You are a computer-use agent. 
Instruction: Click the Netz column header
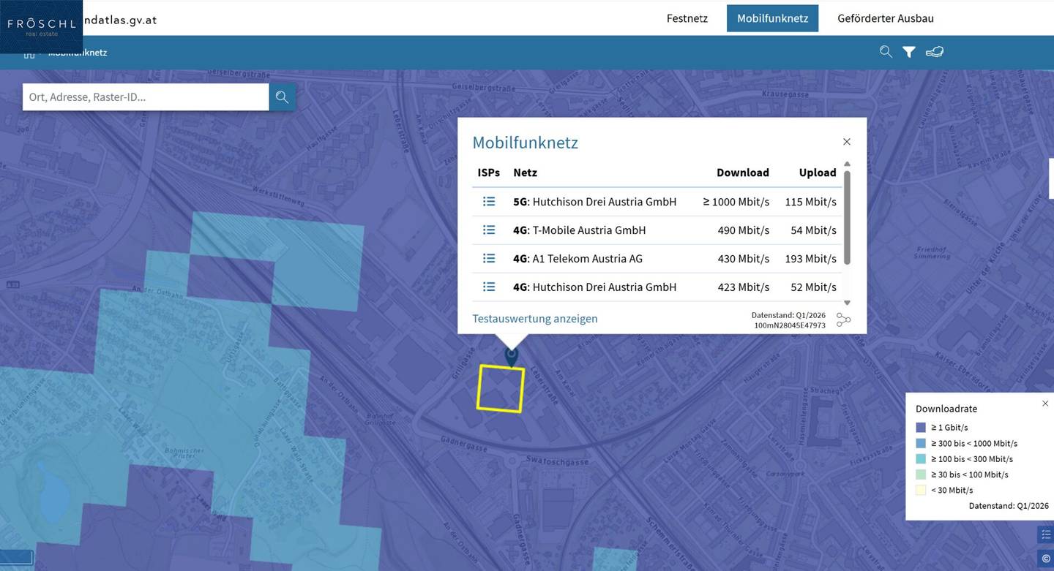point(526,173)
